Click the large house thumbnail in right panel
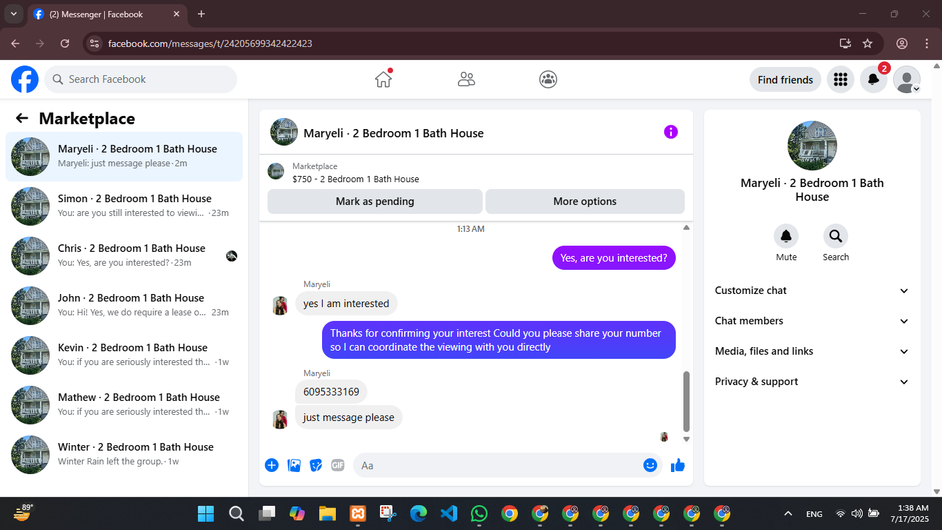 [x=812, y=146]
